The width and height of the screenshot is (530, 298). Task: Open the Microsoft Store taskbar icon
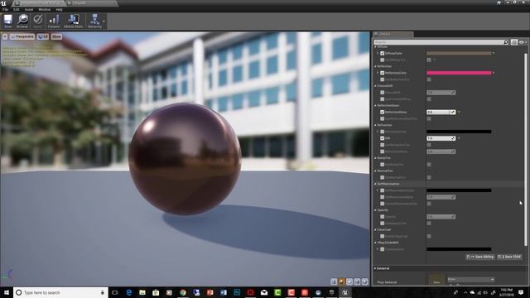coord(156,292)
